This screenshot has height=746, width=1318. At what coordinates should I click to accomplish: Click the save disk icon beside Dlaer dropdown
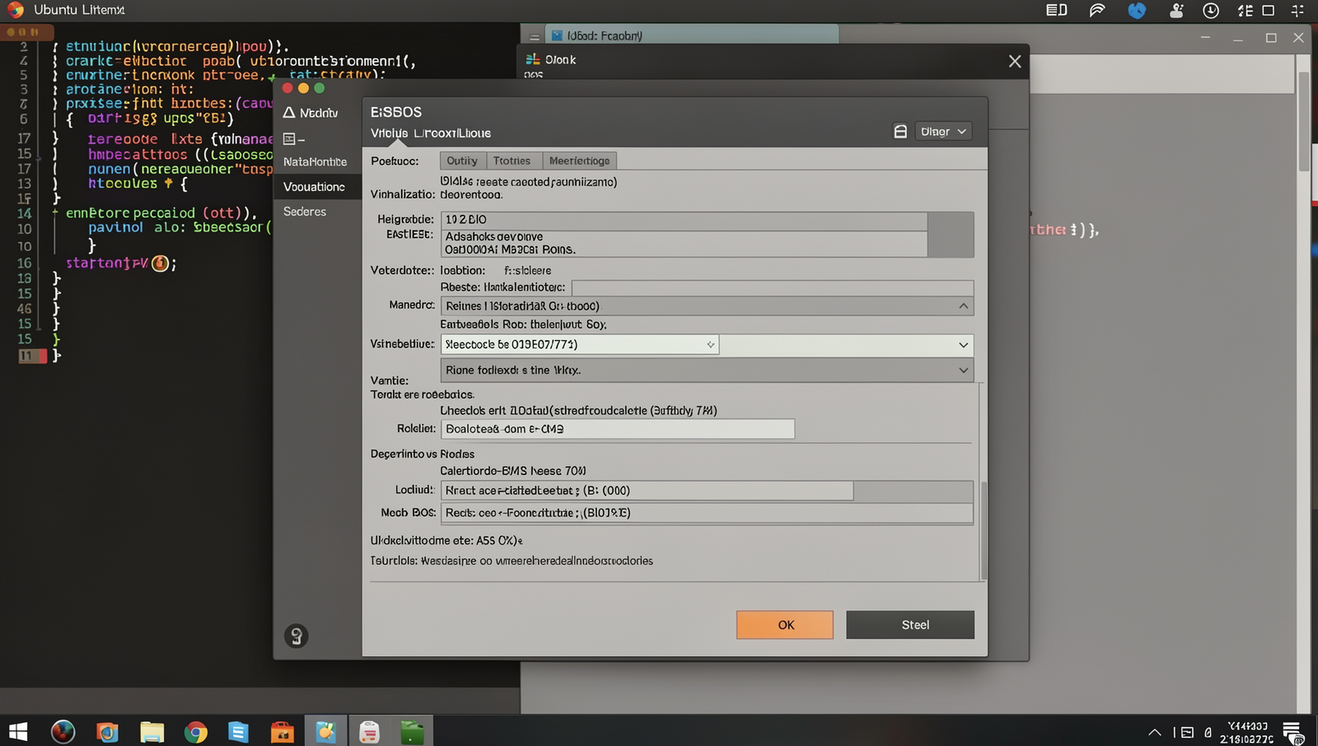900,132
